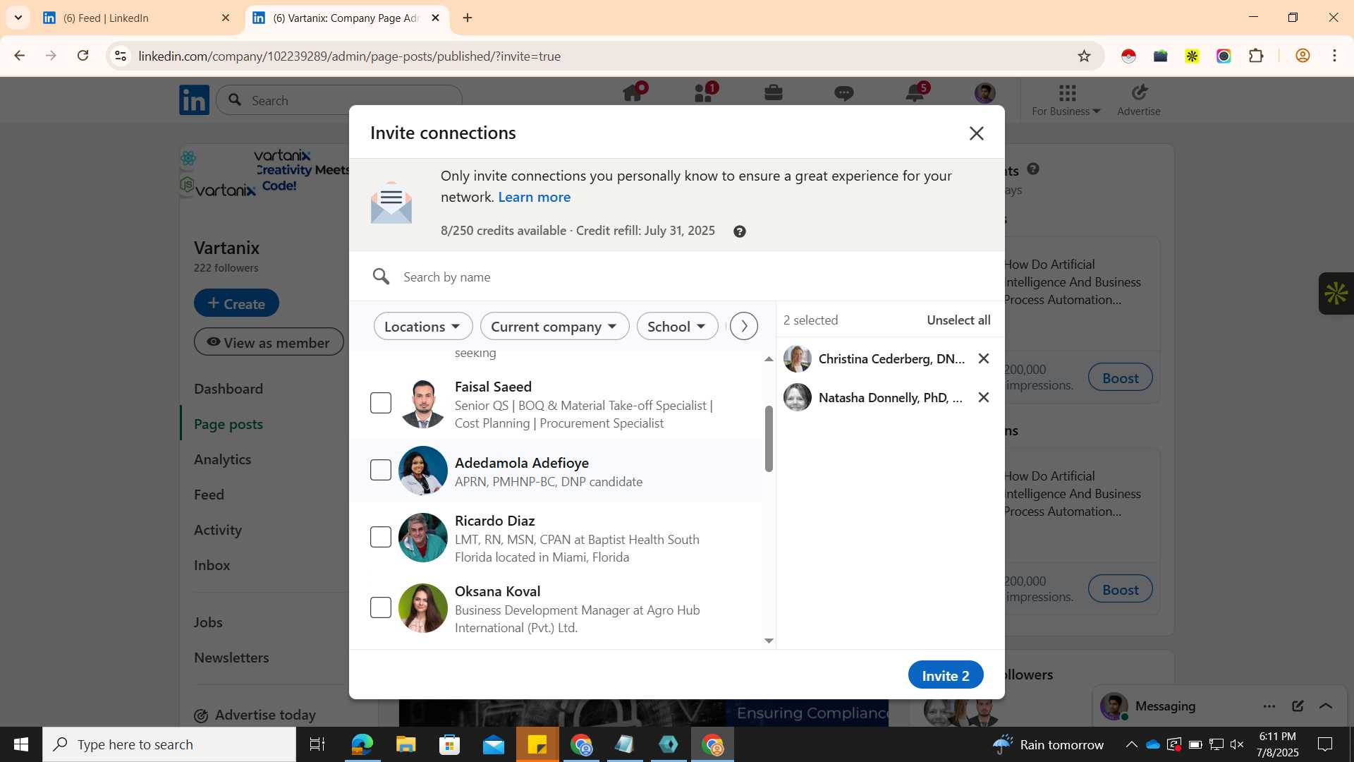
Task: Close the Invite connections dialog
Action: pyautogui.click(x=976, y=133)
